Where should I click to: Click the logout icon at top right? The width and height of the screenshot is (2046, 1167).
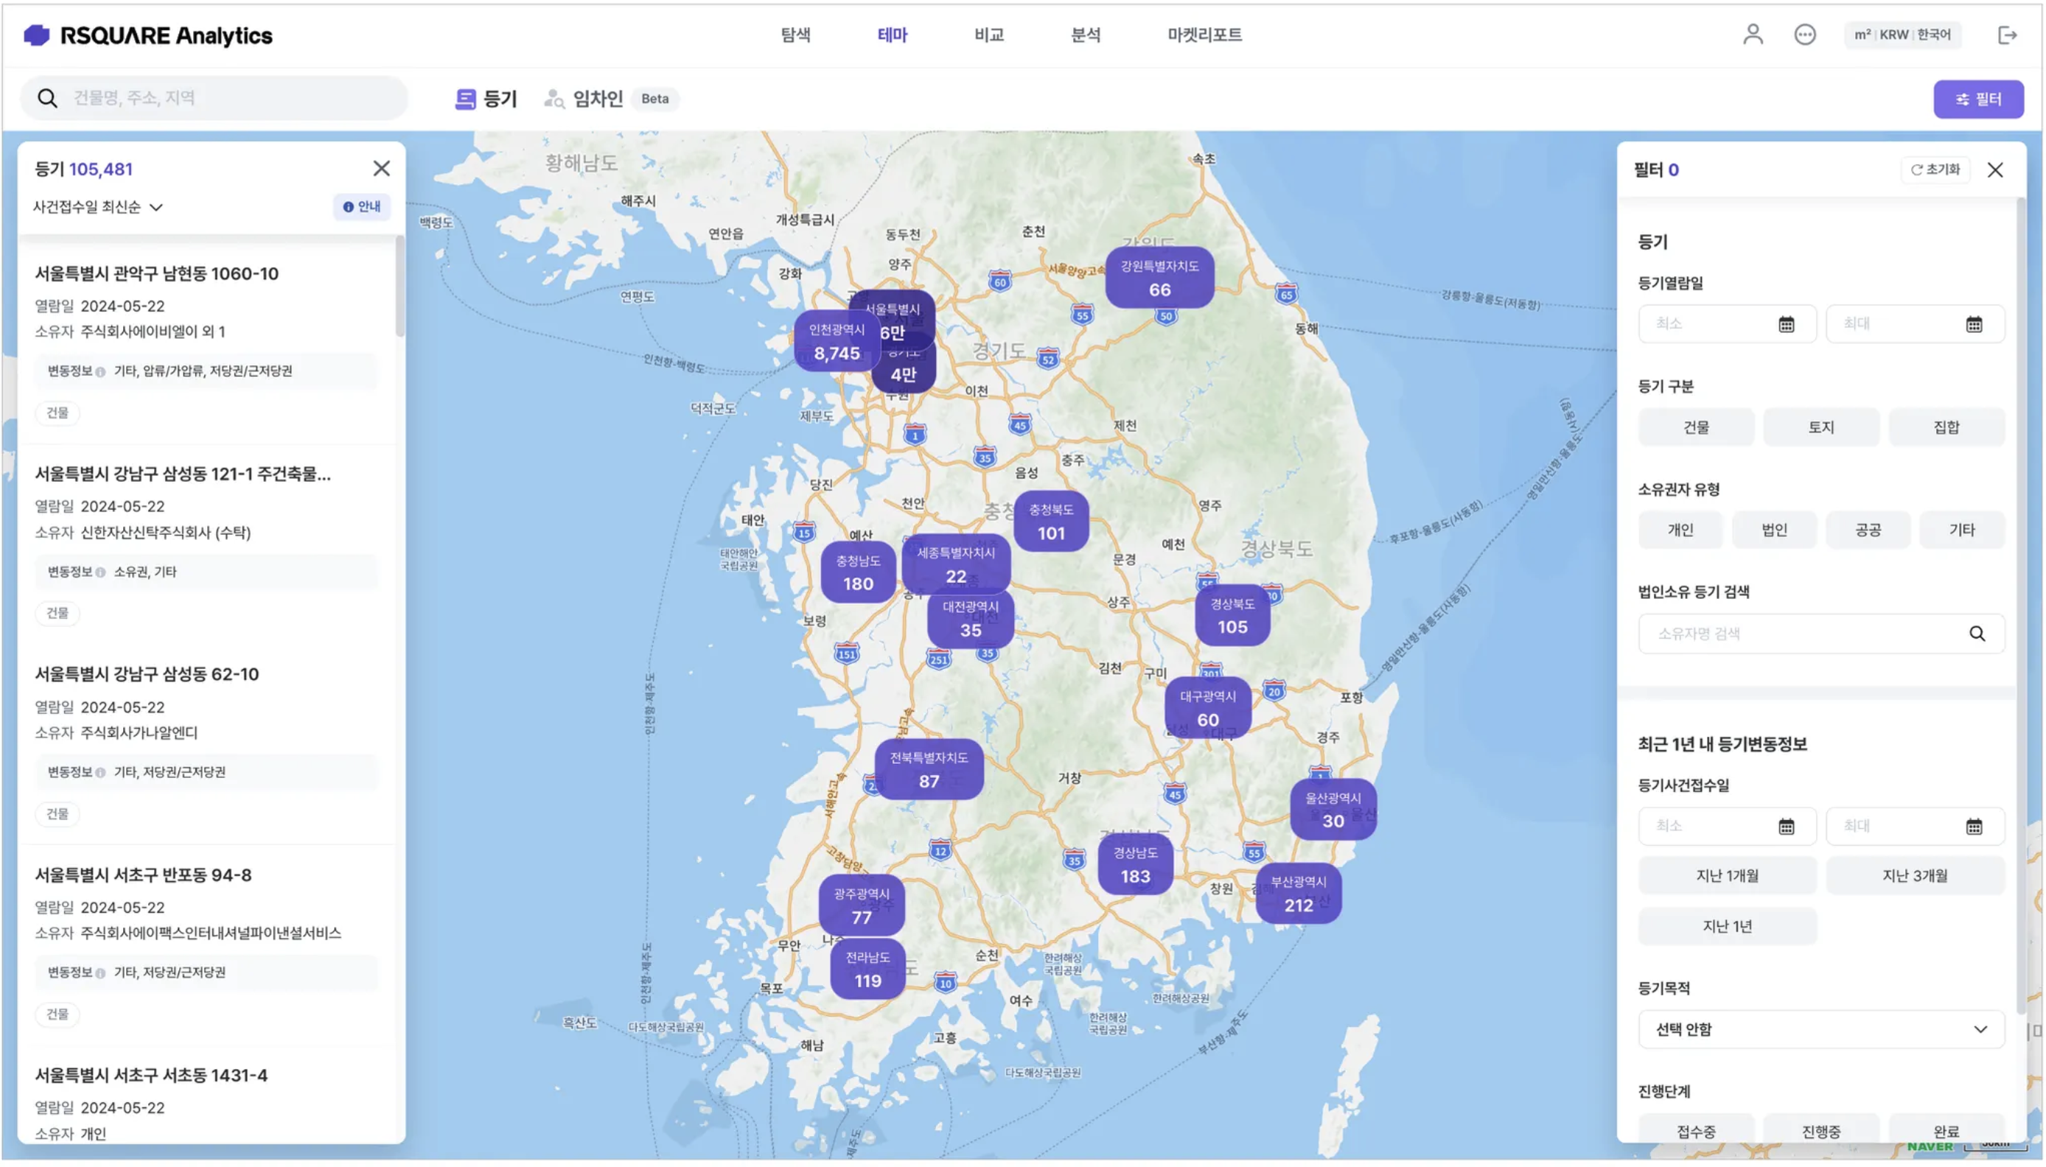tap(2006, 35)
